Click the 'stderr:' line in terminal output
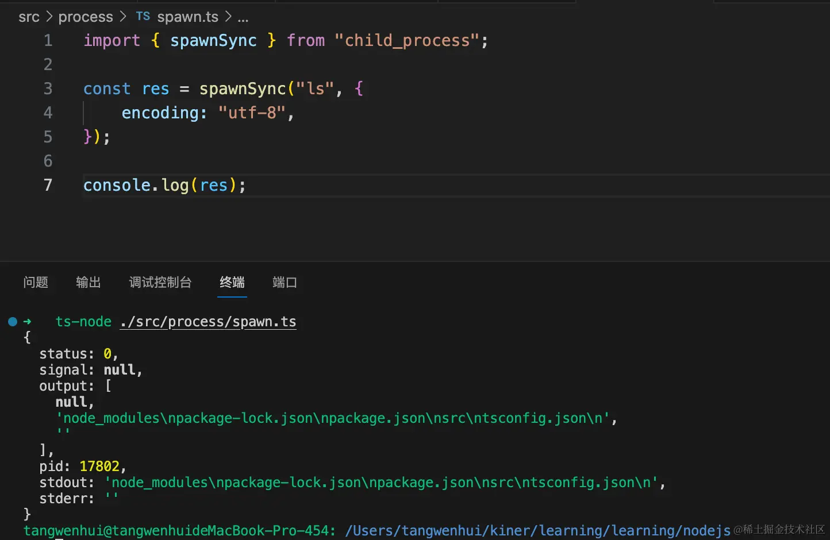 (x=79, y=499)
